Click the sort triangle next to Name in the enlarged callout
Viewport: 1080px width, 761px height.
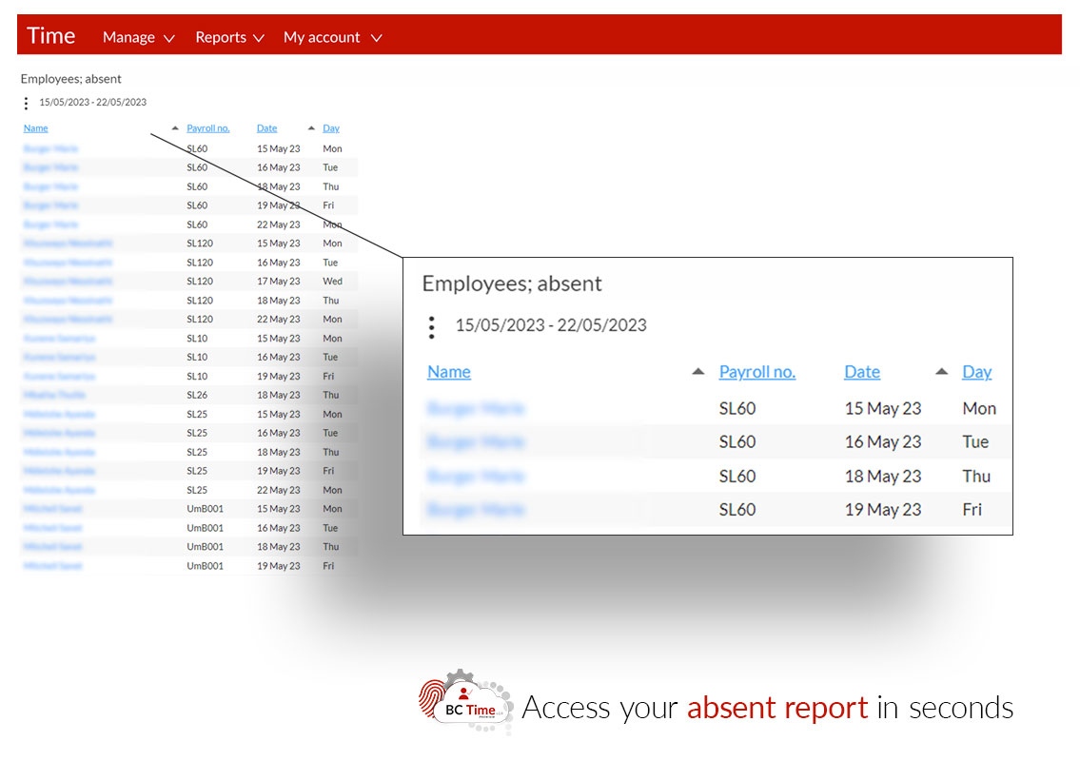[x=698, y=372]
